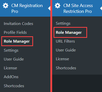102x92 pixels.
Task: Open Settings under CM Site Access Restriction Pro
Action: 63,23
